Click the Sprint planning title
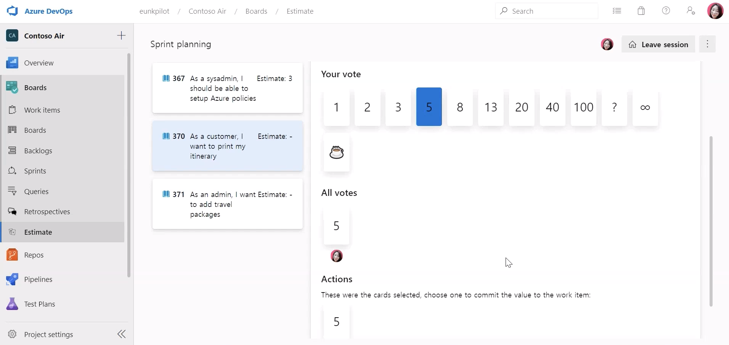Viewport: 729px width, 345px height. 181,45
